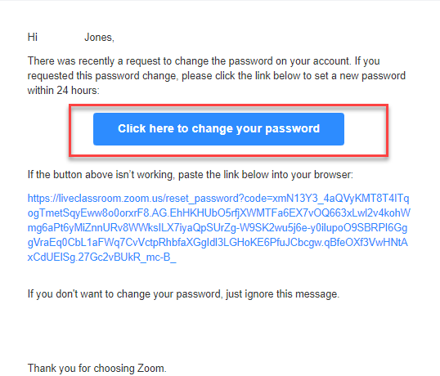Click the word "password" on the blue button
The height and width of the screenshot is (376, 440).
click(x=293, y=128)
